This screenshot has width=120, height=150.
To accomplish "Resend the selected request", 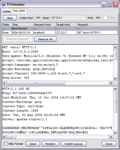I will point(50,144).
